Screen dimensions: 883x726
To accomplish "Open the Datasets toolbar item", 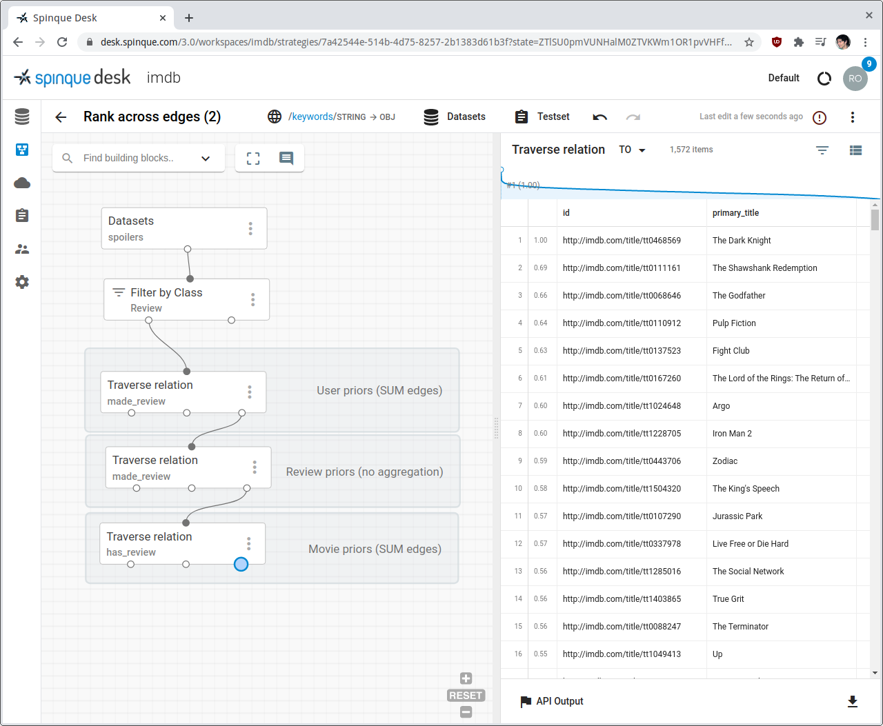I will click(455, 117).
